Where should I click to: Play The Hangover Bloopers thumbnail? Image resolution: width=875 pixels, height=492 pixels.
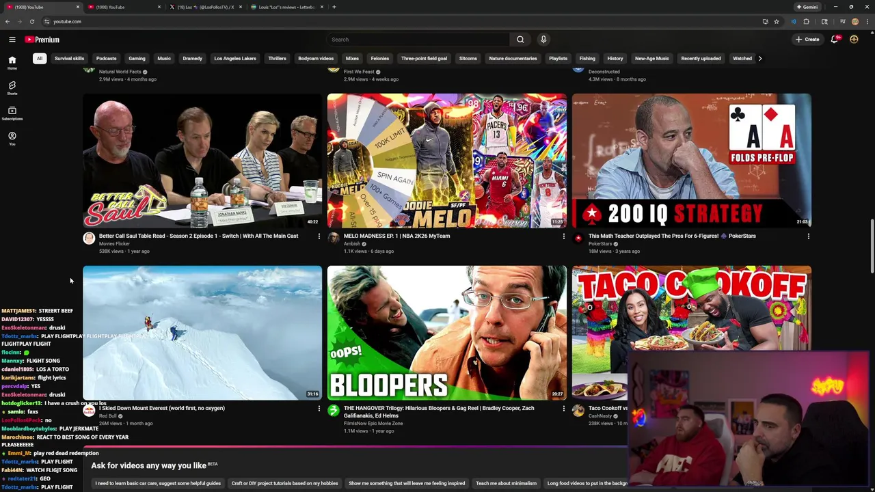(447, 333)
